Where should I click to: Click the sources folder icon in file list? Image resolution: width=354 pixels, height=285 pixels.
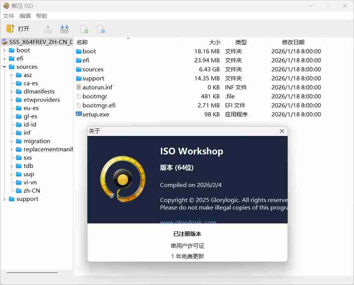coord(79,69)
